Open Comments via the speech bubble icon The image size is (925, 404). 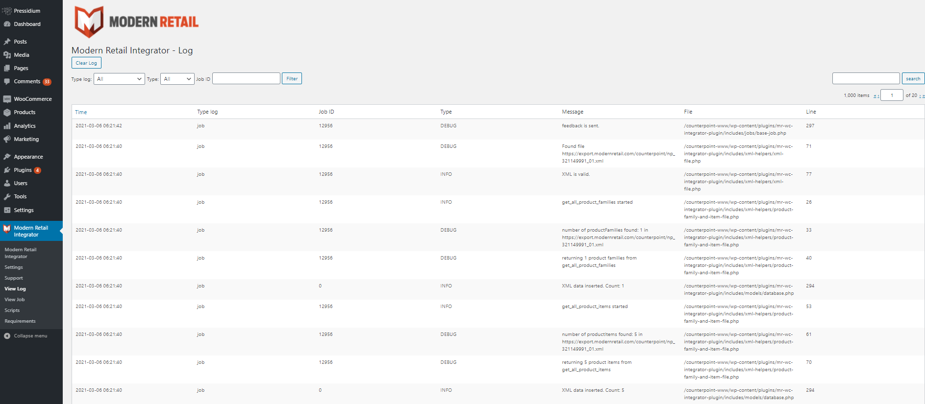point(7,81)
